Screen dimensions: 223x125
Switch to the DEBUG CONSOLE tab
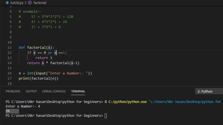[54, 91]
